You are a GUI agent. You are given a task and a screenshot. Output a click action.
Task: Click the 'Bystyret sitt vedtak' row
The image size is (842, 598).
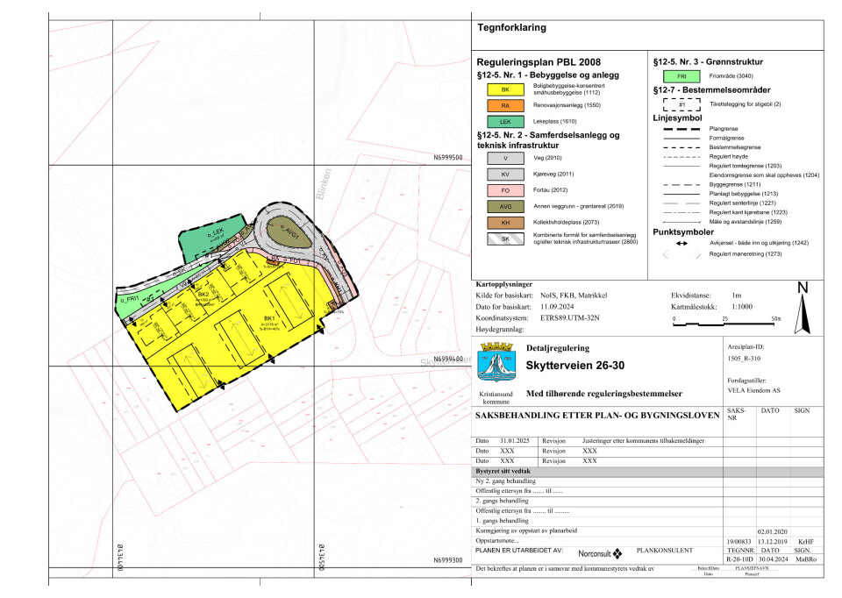[647, 472]
